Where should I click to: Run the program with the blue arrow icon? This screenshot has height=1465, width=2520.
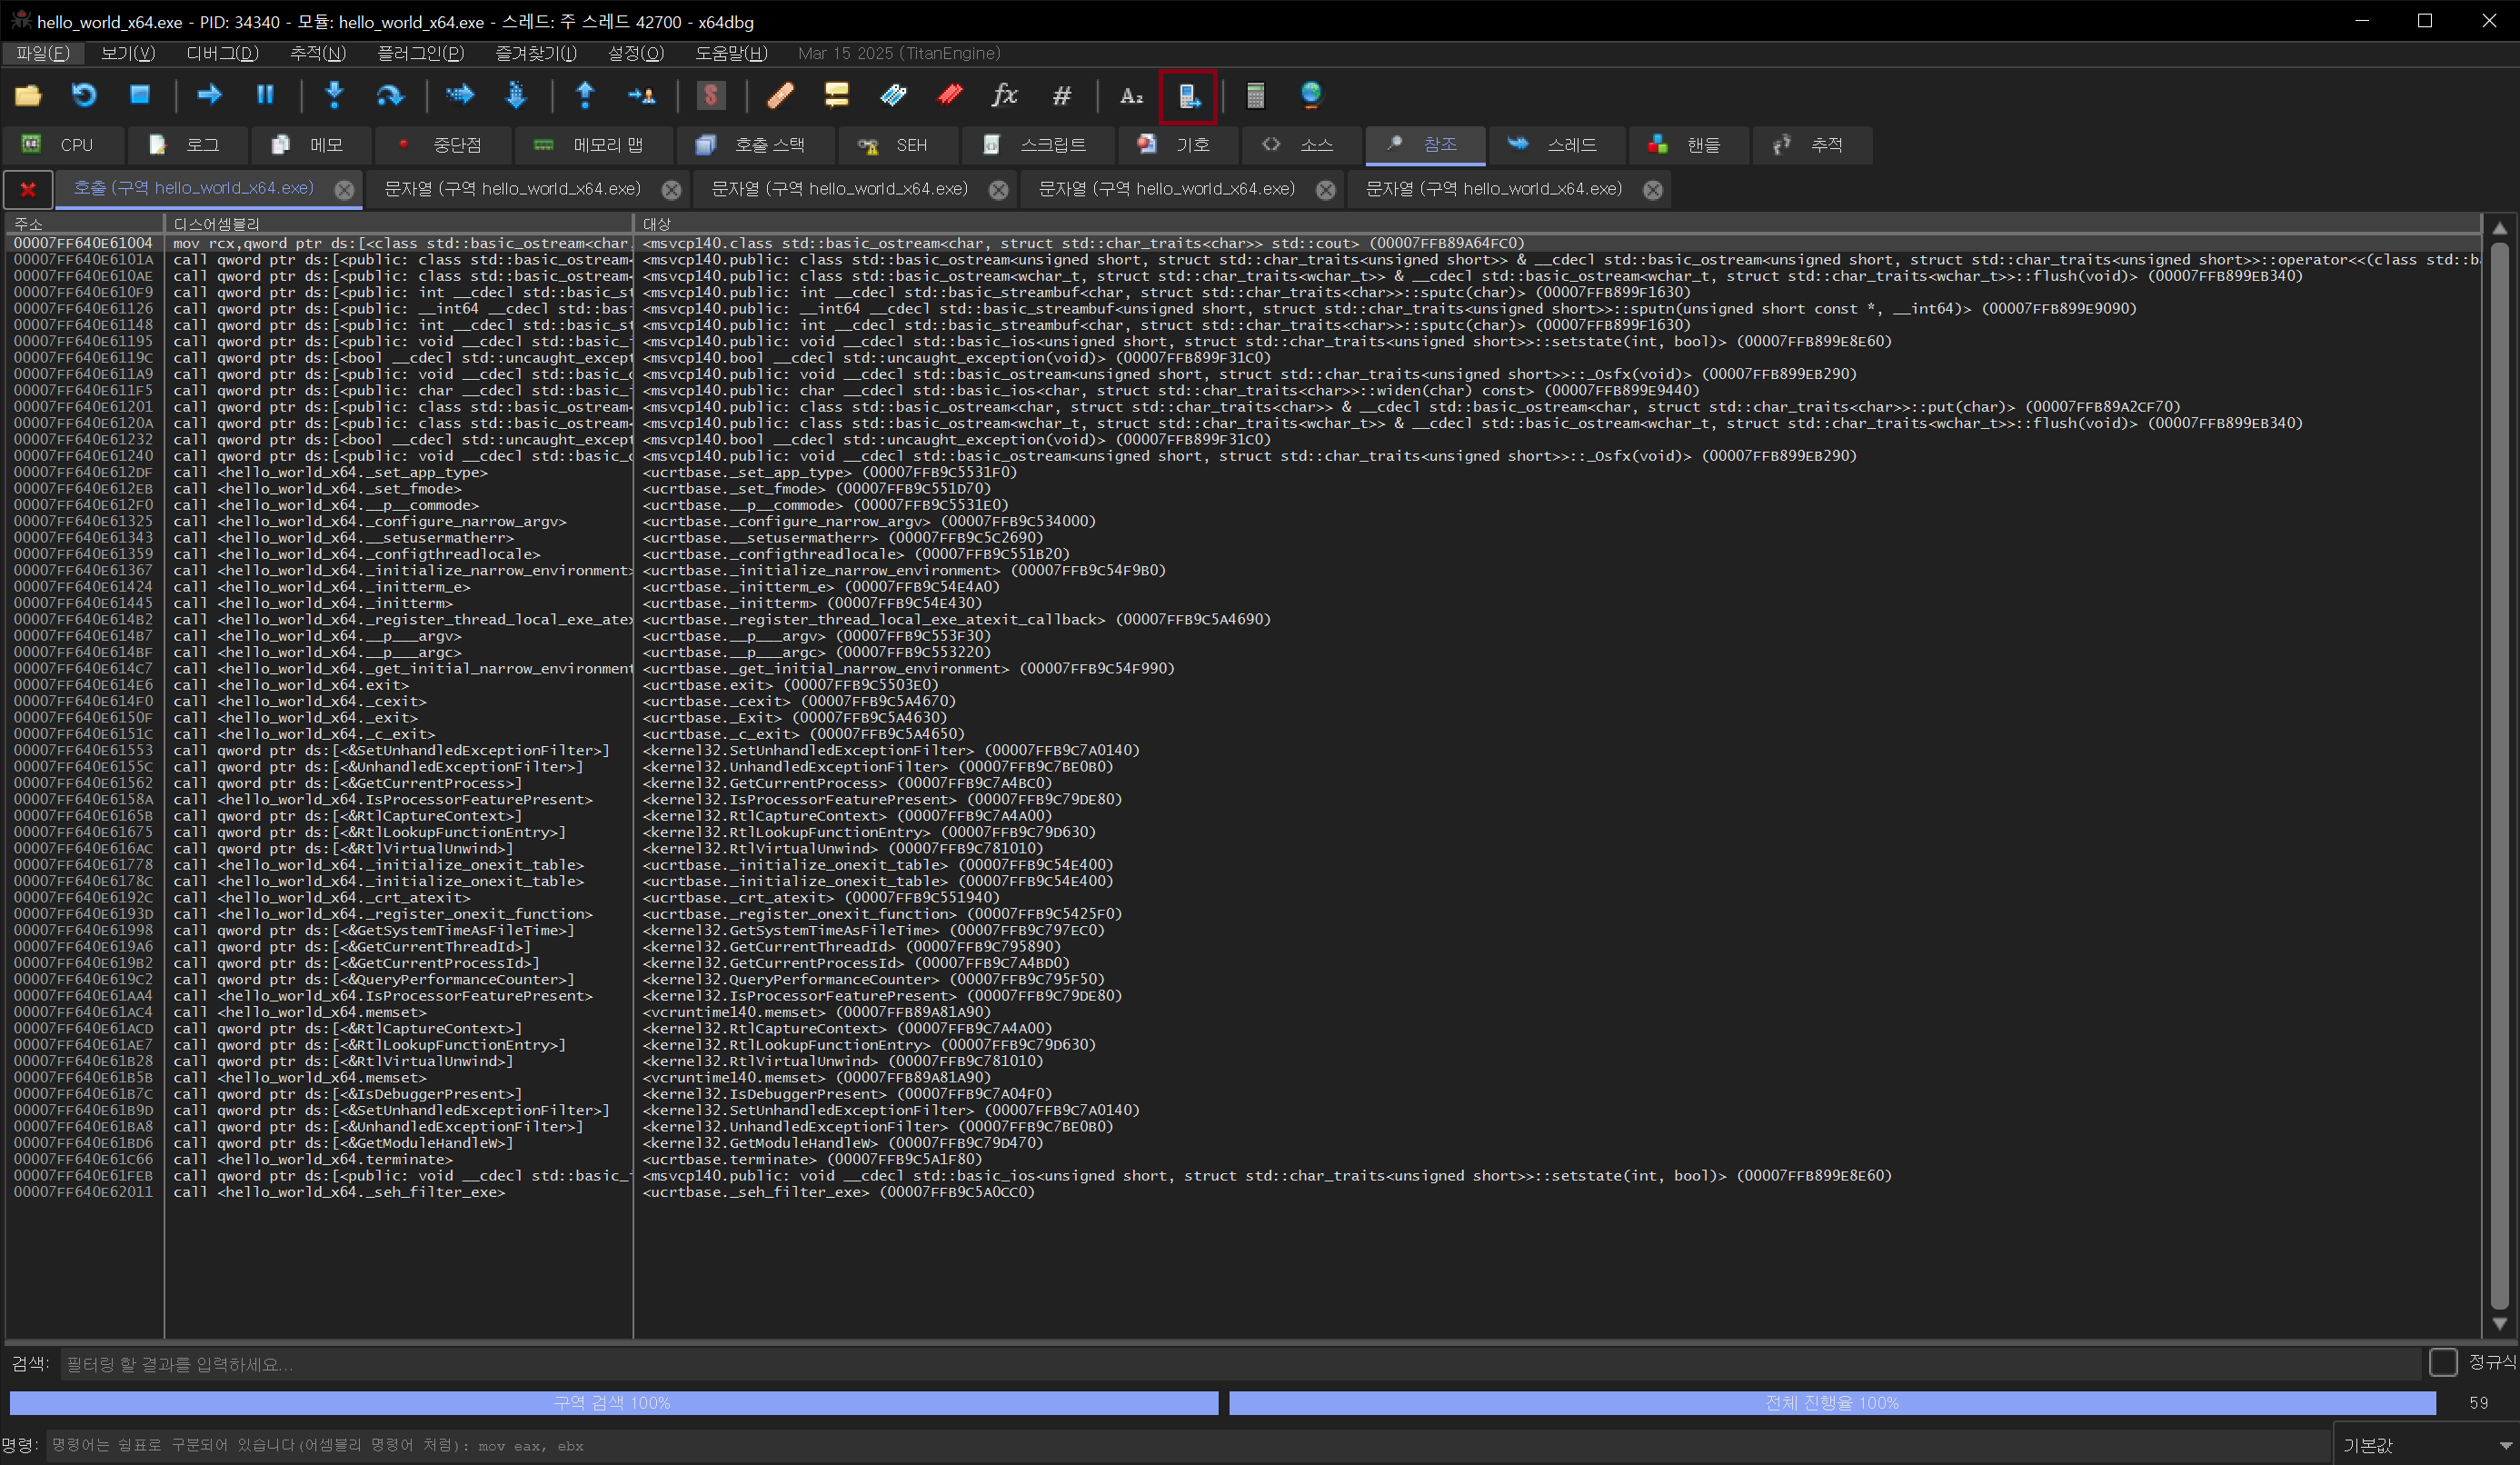(207, 95)
